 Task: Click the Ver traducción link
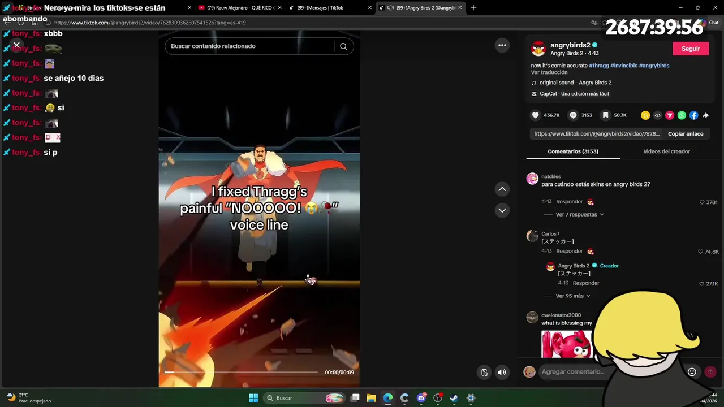point(549,73)
